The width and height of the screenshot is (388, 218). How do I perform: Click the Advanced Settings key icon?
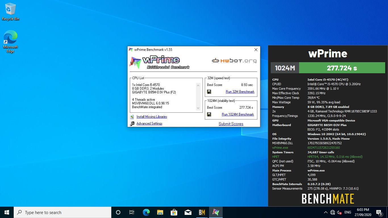[x=132, y=123]
